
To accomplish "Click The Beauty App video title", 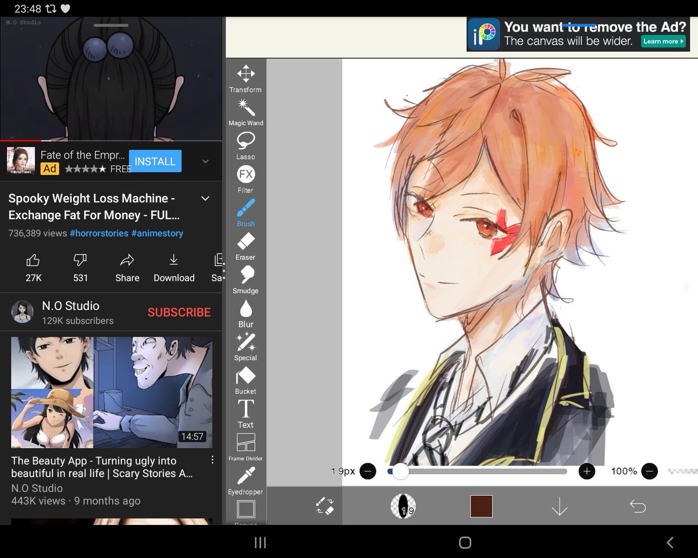I will pos(102,467).
